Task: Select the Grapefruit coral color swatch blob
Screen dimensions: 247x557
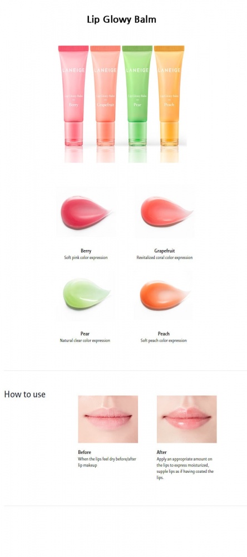Action: click(166, 211)
